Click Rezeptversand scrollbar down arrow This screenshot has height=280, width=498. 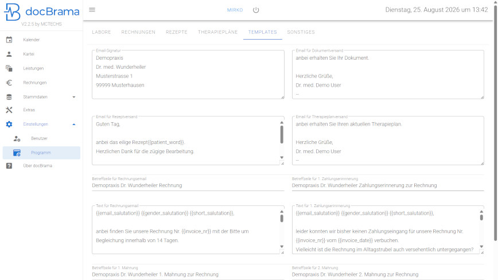(x=282, y=157)
